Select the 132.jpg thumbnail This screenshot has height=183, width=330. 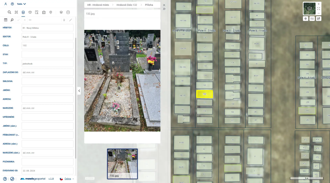pos(122,164)
